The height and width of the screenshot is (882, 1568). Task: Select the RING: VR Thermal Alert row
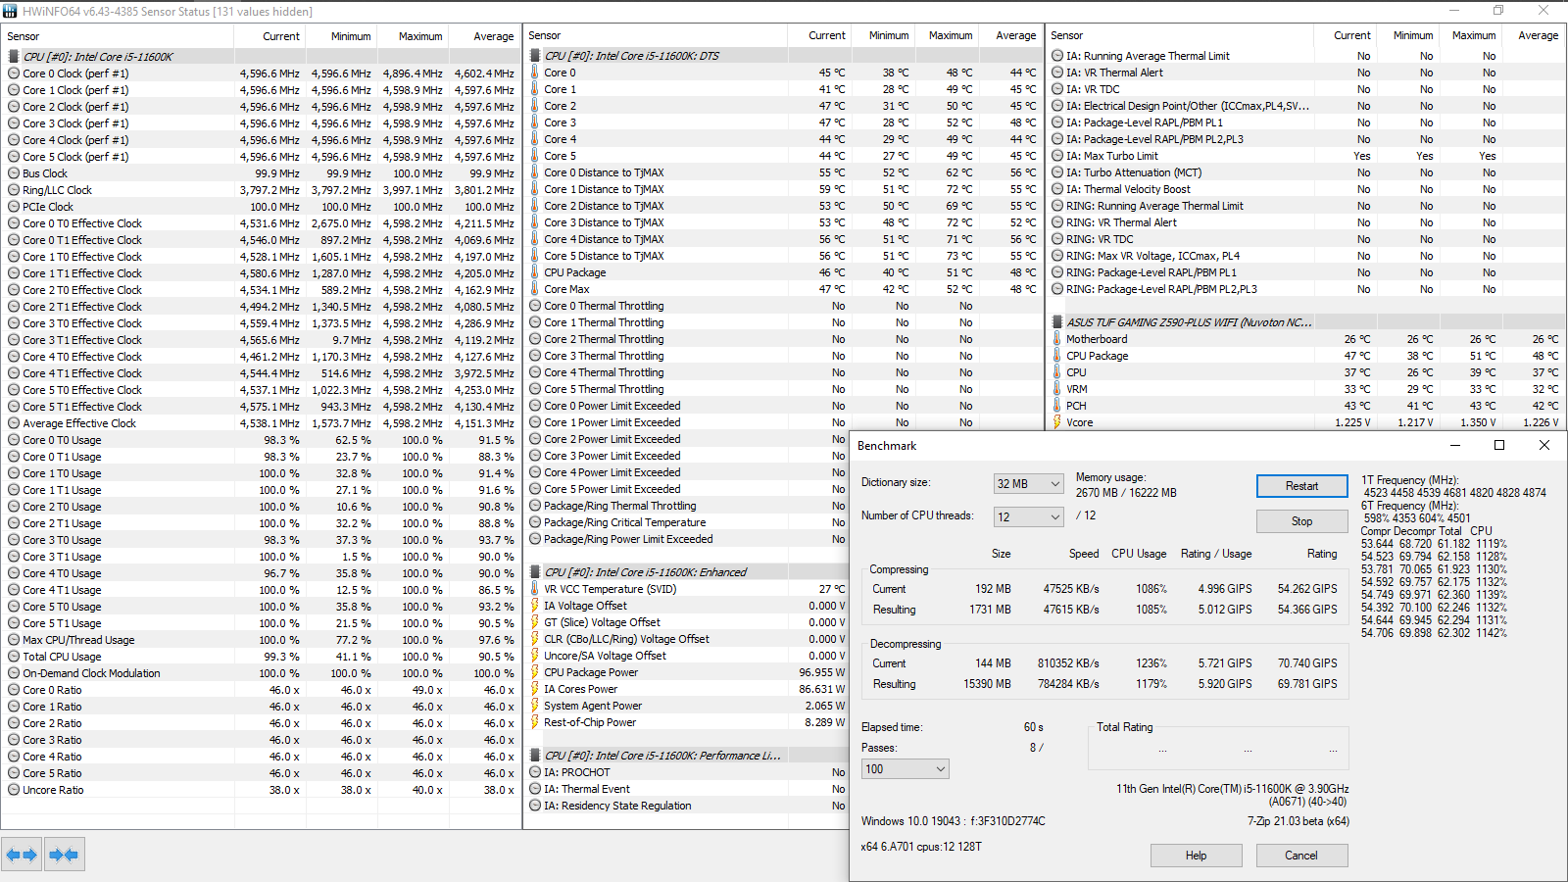click(1306, 222)
